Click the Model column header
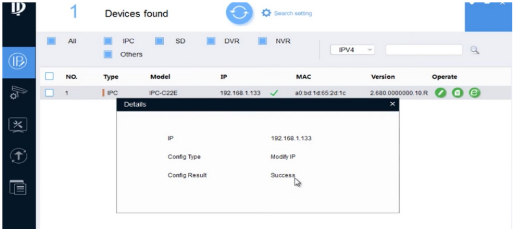 (160, 77)
